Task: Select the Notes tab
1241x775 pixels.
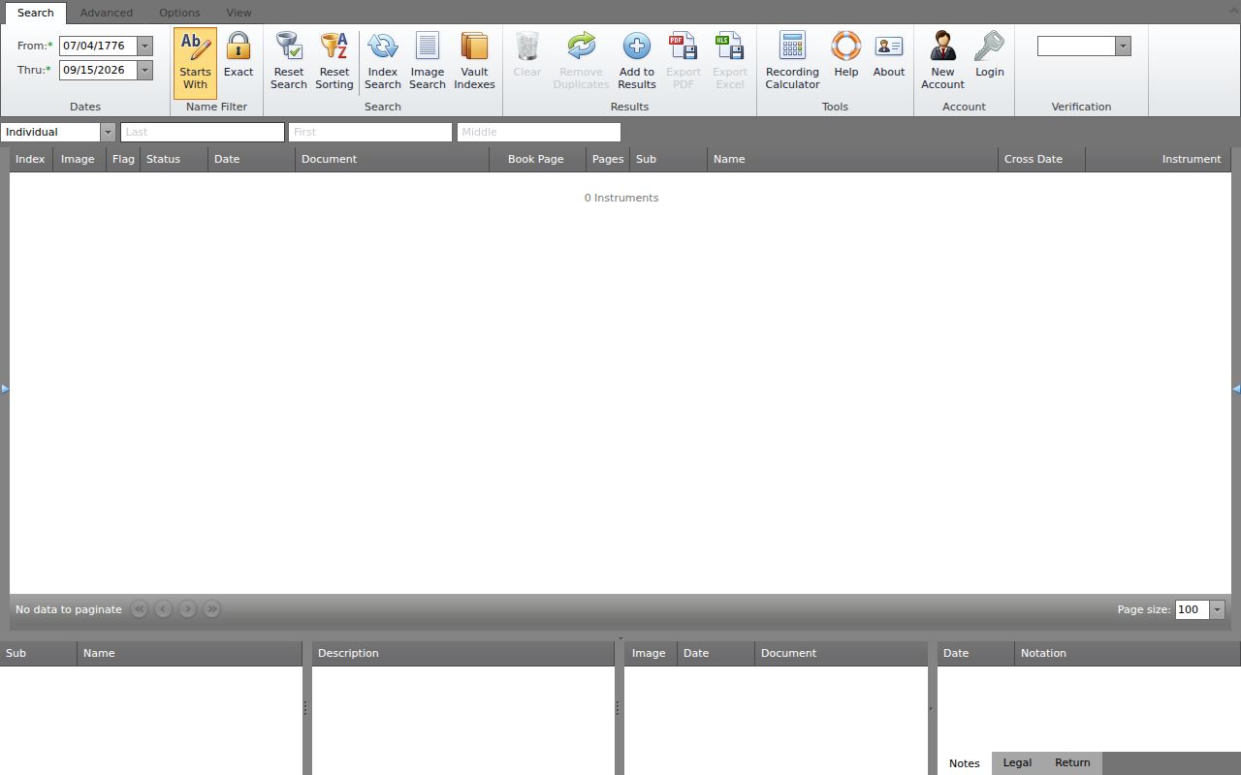Action: coord(965,763)
